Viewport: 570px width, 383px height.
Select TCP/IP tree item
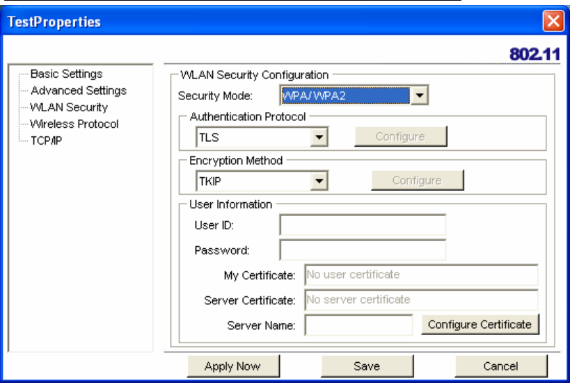46,140
